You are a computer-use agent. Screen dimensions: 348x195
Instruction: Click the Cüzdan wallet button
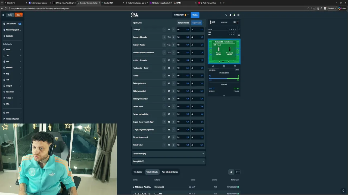pyautogui.click(x=195, y=15)
